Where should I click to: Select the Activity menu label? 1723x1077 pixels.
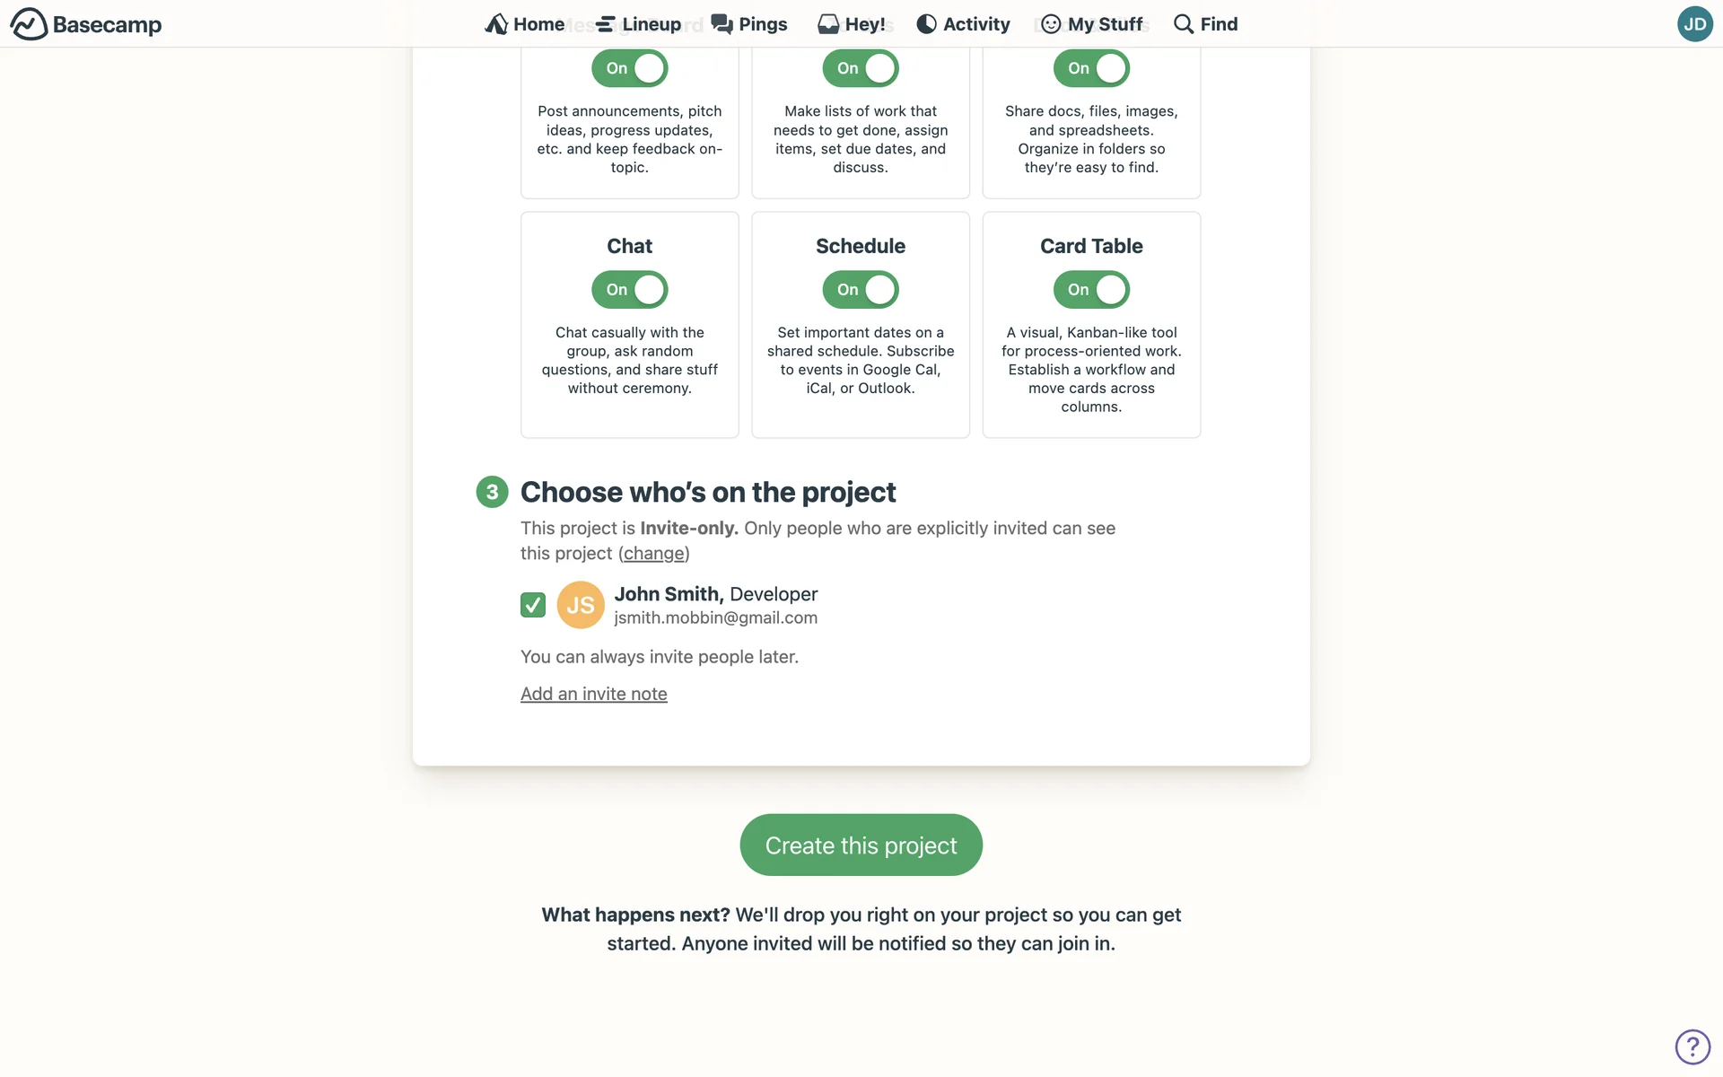[x=976, y=24]
